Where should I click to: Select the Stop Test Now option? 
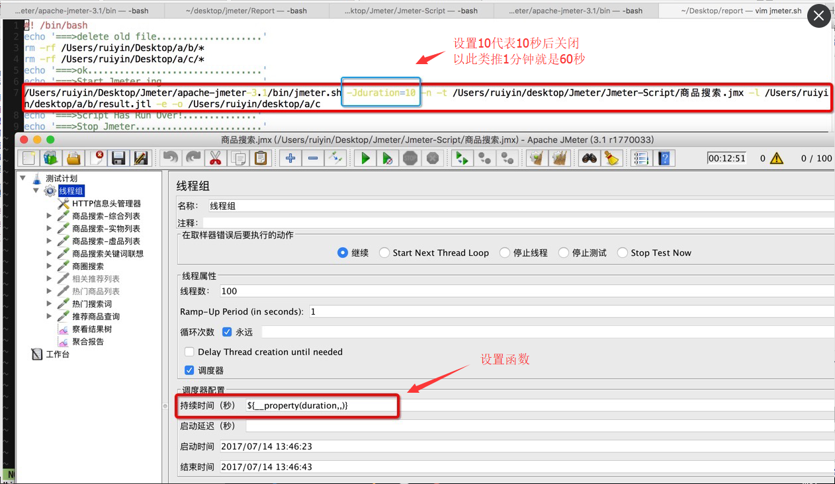point(622,253)
